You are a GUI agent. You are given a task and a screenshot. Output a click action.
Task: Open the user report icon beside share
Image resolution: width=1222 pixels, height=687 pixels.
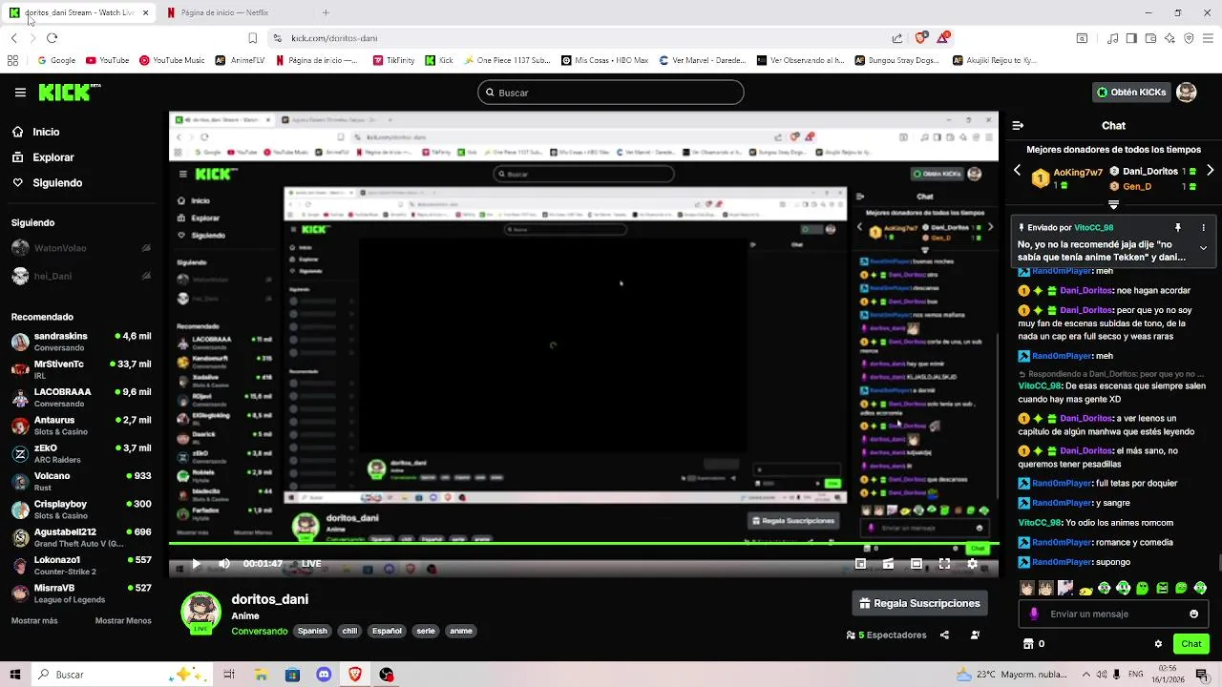pos(975,635)
